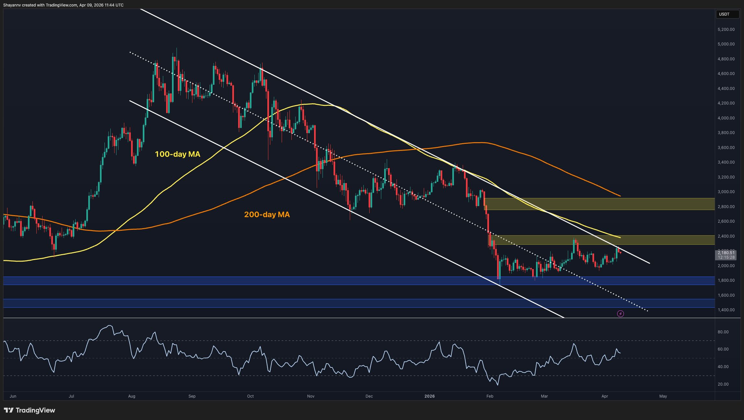Image resolution: width=744 pixels, height=420 pixels.
Task: Open the USDT currency selector in the top right
Action: pos(727,14)
